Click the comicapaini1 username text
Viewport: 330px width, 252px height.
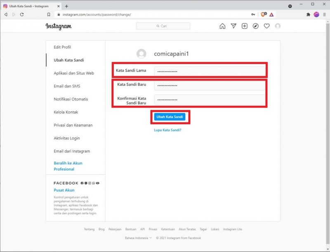click(x=171, y=54)
